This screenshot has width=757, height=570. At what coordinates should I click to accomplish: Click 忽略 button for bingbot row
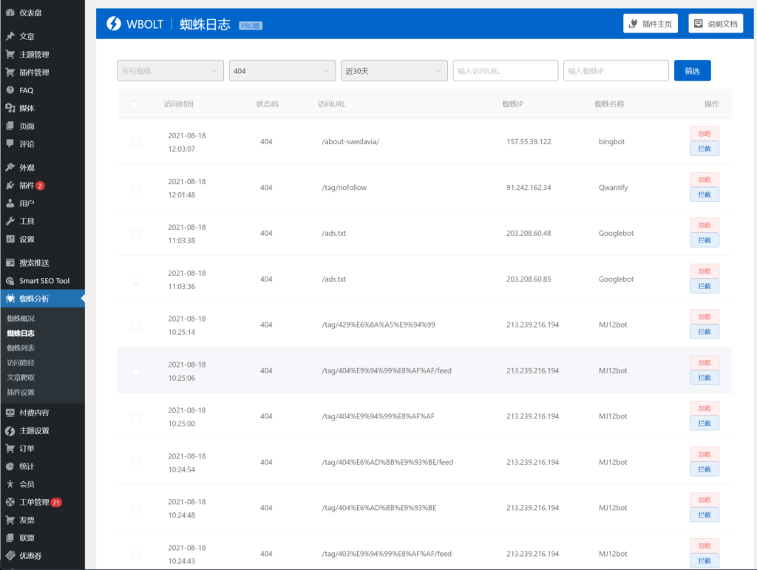coord(704,134)
